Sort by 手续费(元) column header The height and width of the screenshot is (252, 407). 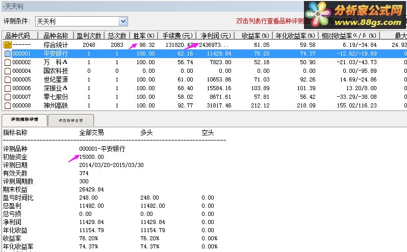coord(177,36)
